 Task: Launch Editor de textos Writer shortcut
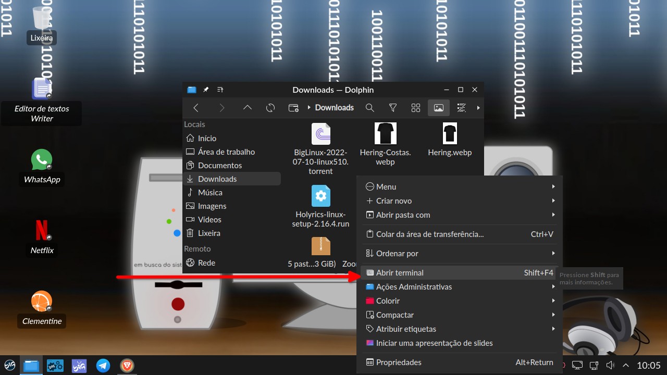42,101
